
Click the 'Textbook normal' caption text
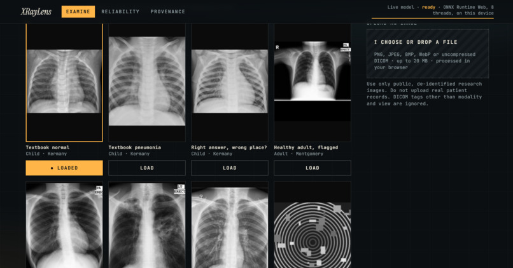pyautogui.click(x=48, y=147)
